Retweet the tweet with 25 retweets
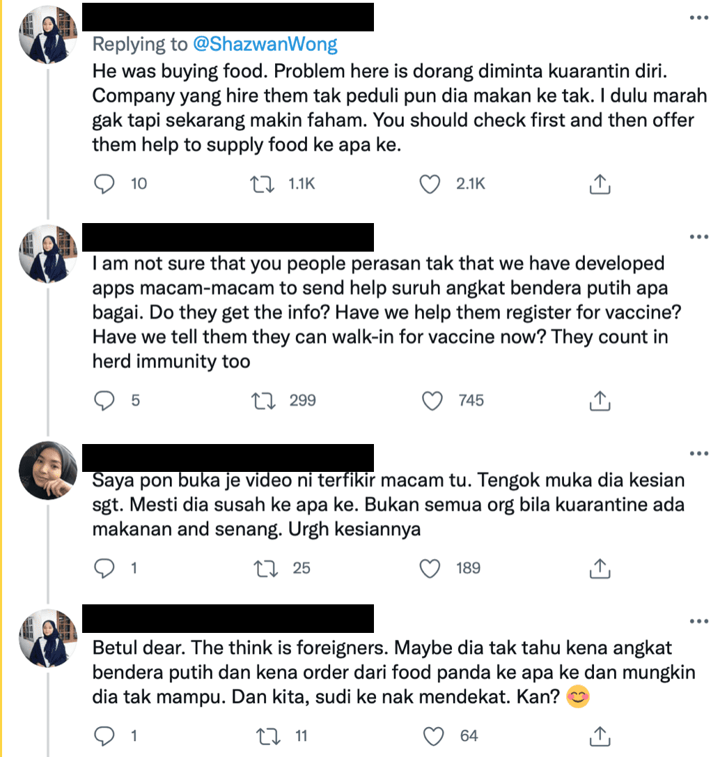The image size is (727, 757). click(x=266, y=569)
